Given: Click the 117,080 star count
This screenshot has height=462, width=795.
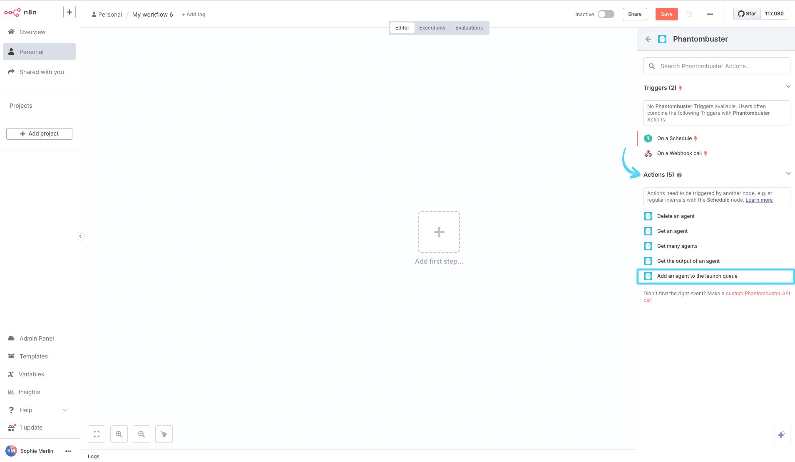Looking at the screenshot, I should [x=774, y=14].
